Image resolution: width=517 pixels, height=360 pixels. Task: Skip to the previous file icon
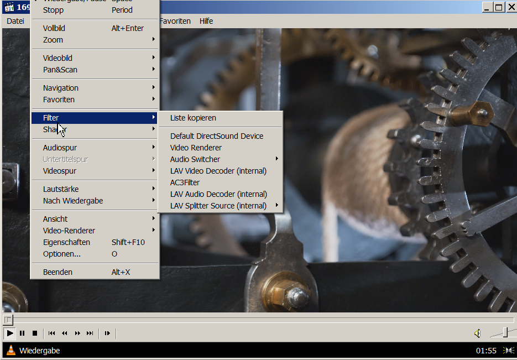click(52, 333)
